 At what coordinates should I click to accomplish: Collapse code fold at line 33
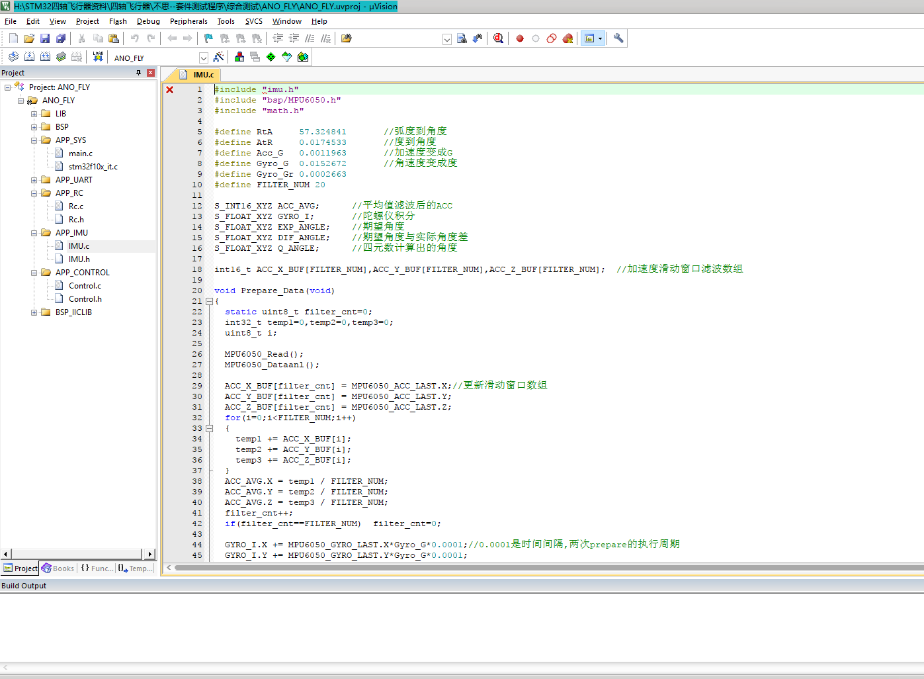pyautogui.click(x=210, y=428)
